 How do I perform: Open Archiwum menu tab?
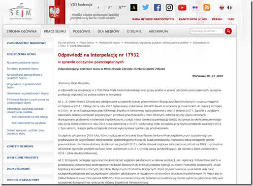pyautogui.click(x=158, y=31)
